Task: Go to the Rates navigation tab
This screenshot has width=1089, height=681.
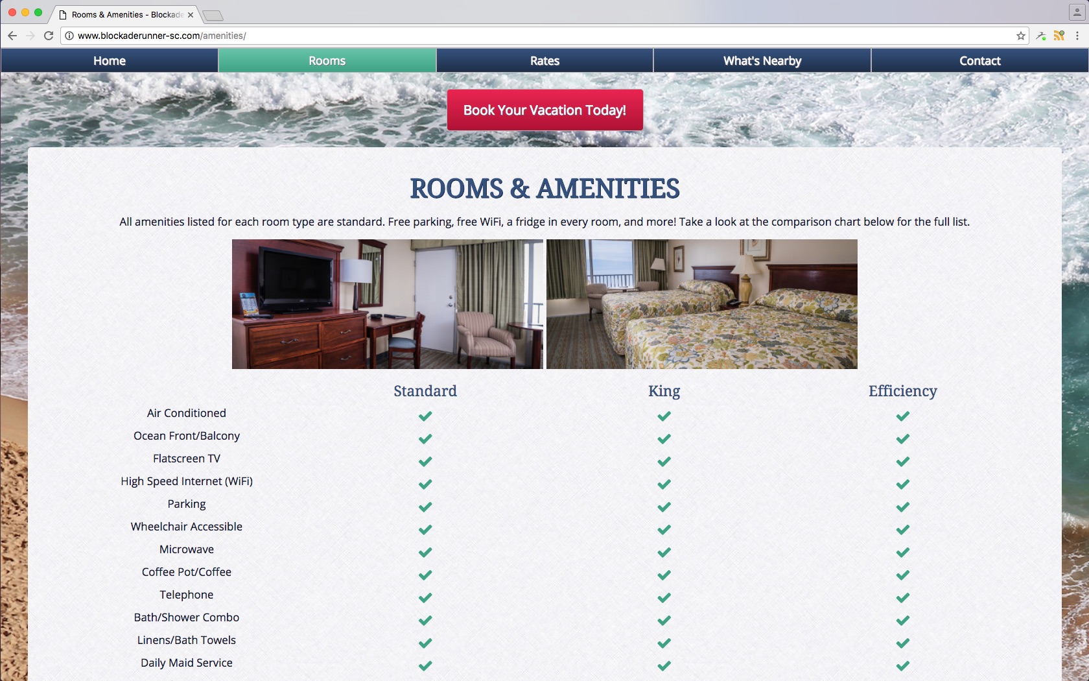Action: coord(544,60)
